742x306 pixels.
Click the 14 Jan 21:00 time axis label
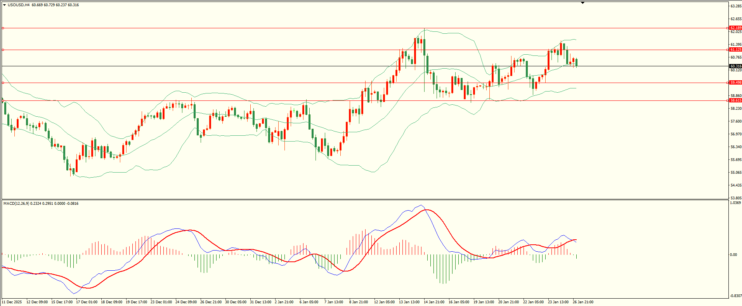coord(434,302)
